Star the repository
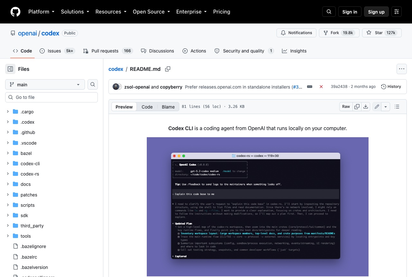Image resolution: width=412 pixels, height=277 pixels. click(382, 33)
